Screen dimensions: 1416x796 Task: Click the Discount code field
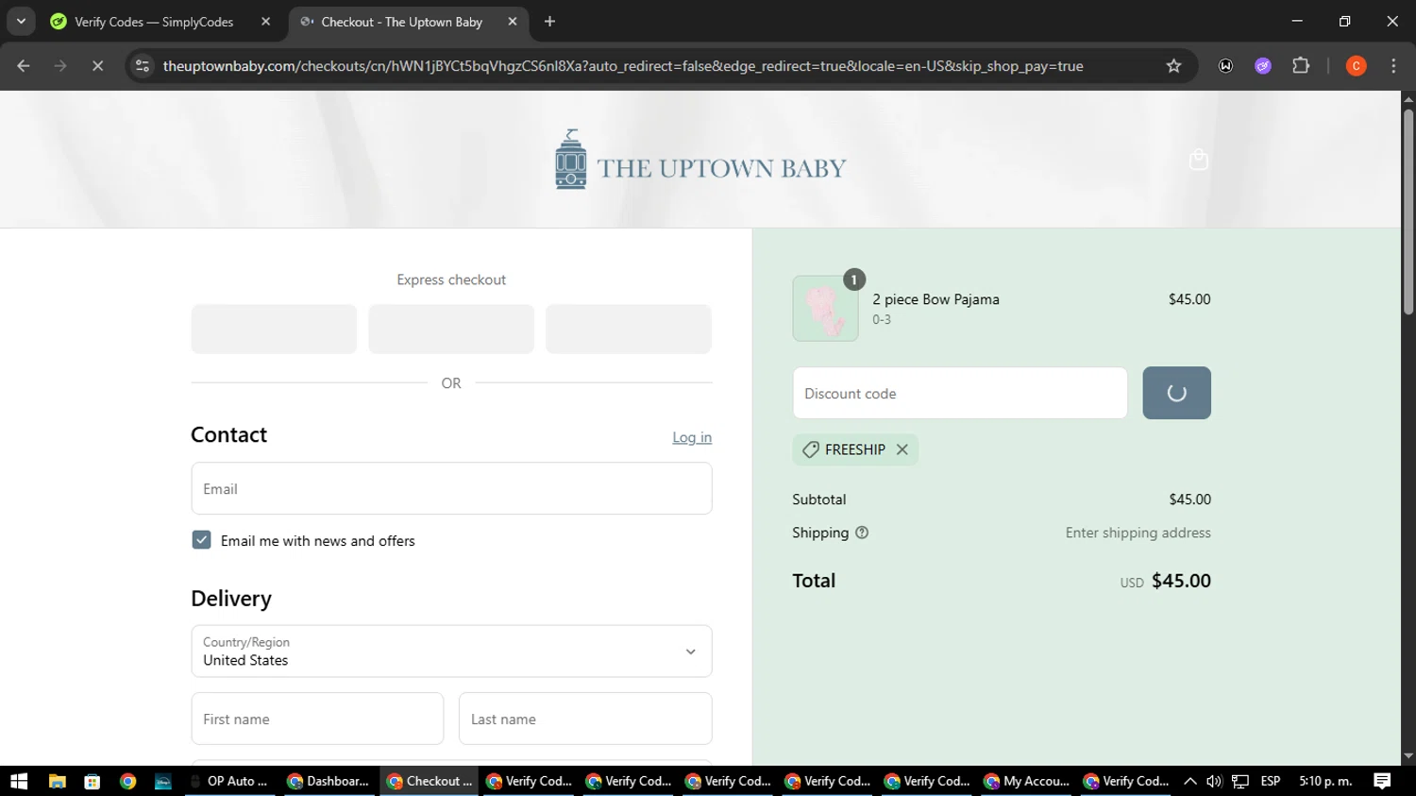pos(960,393)
